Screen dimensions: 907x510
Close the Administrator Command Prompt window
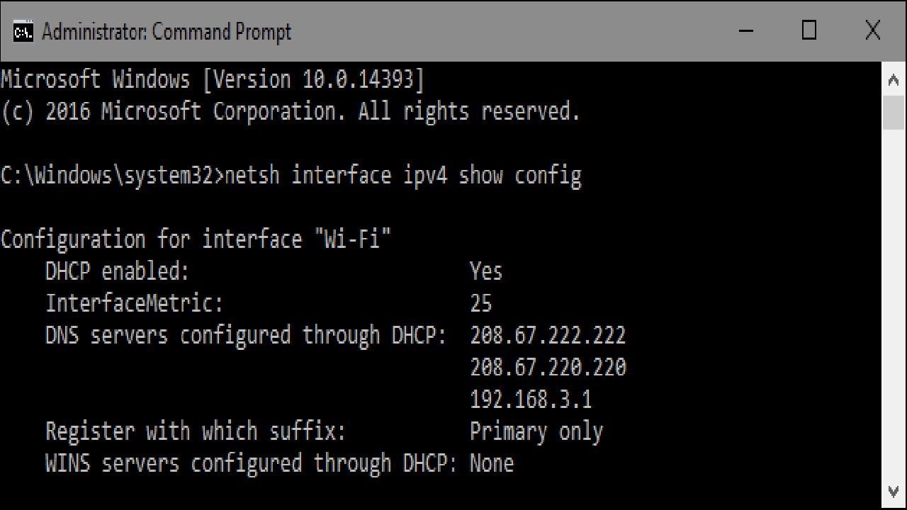(x=872, y=31)
